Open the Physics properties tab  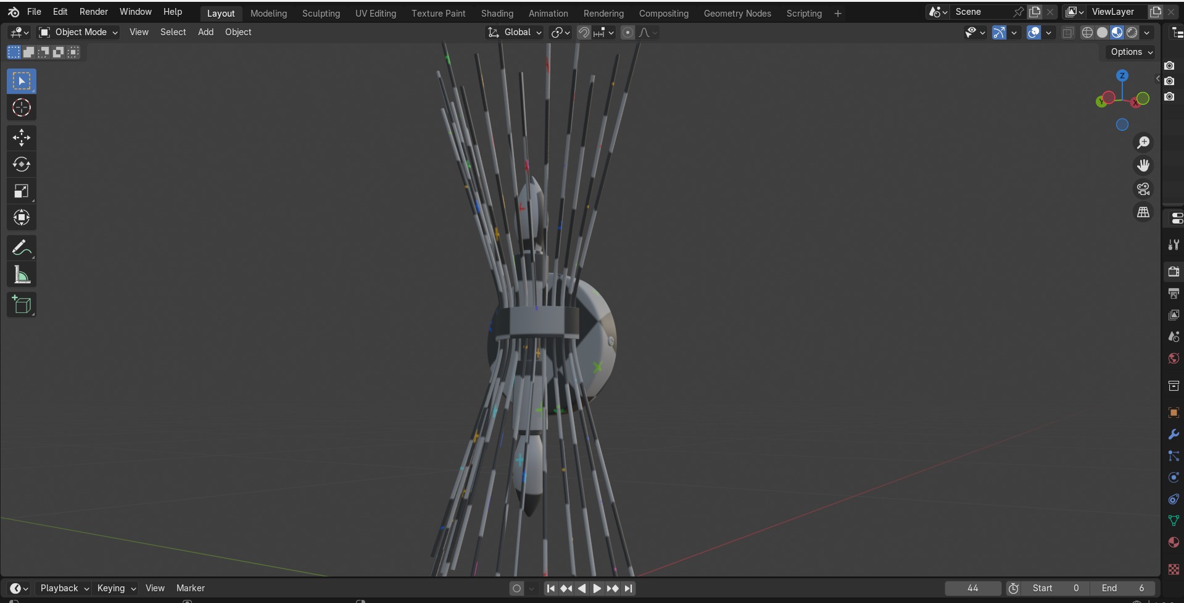point(1174,478)
